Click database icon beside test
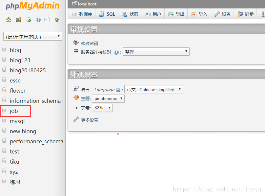This screenshot has height=196, width=265. tap(4, 151)
